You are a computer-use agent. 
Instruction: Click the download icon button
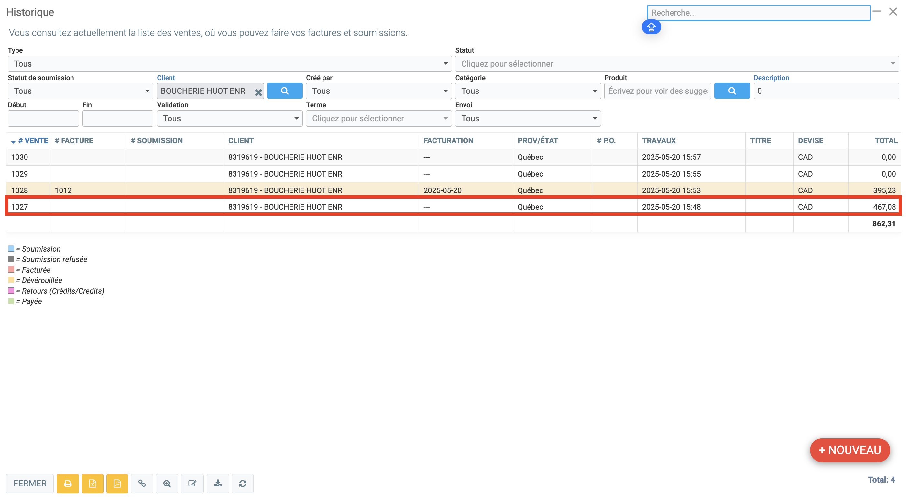(218, 483)
